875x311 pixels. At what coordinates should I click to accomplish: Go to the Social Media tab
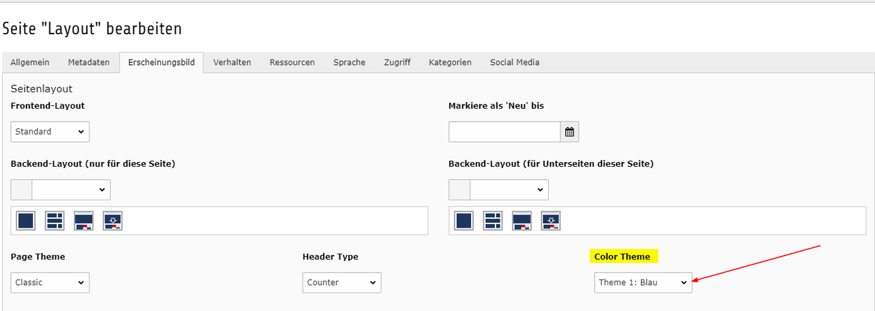(x=515, y=62)
